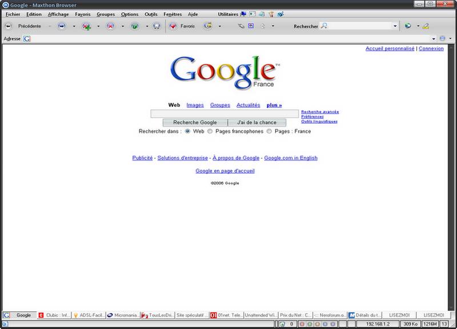The image size is (457, 329).
Task: Select the Pages : France radio button
Action: click(x=269, y=131)
